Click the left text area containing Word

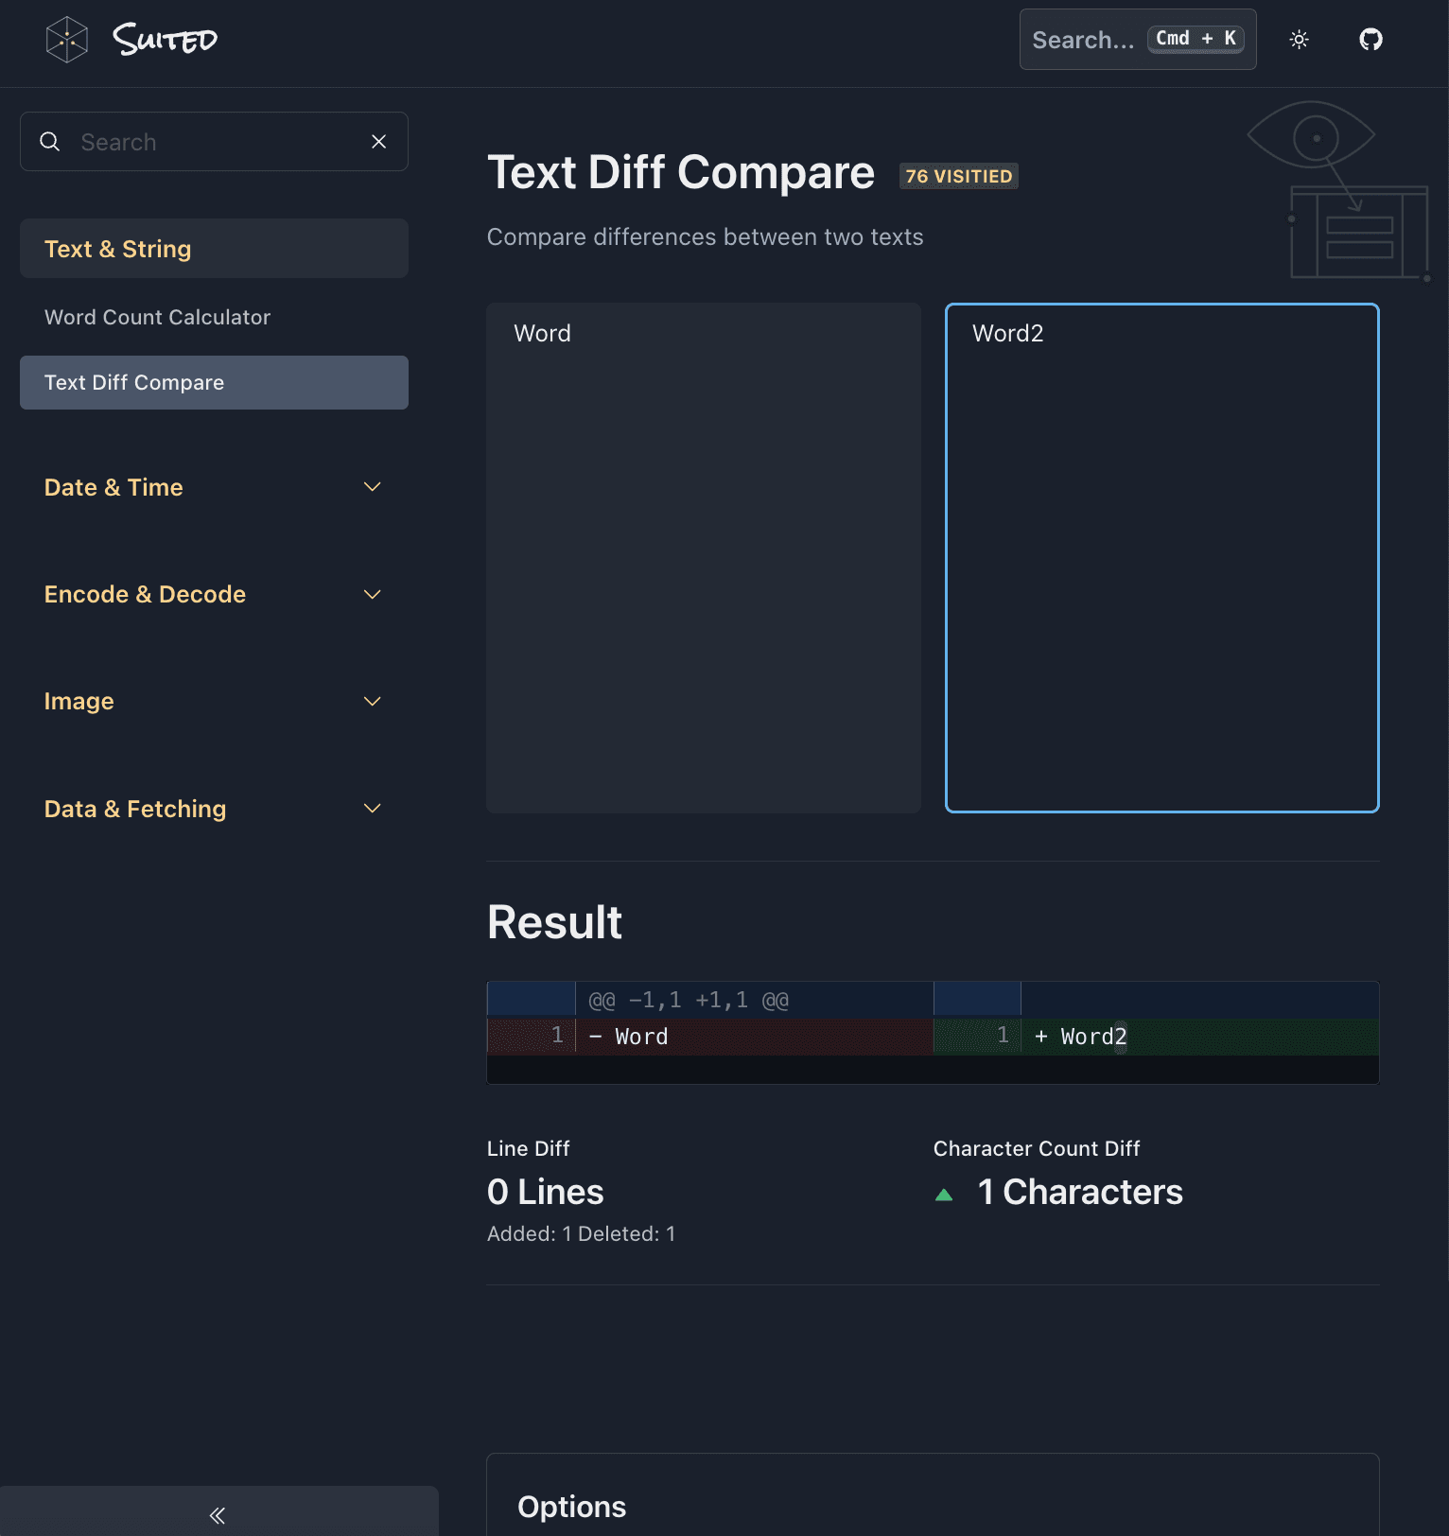[x=704, y=558]
